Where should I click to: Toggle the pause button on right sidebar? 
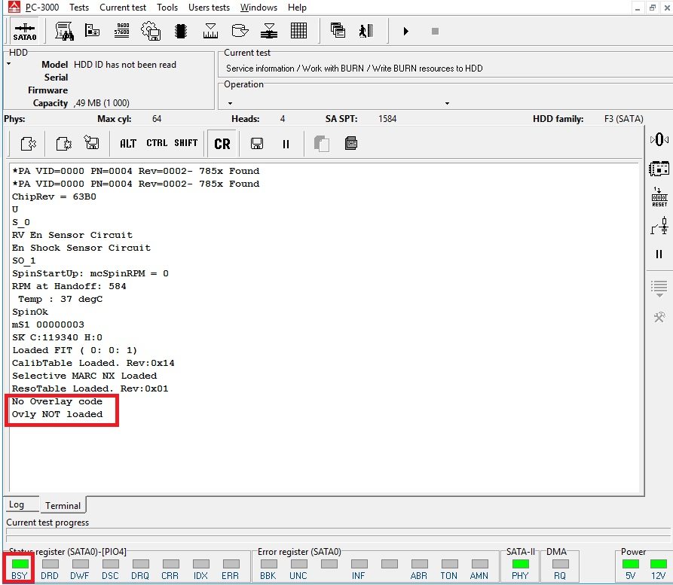click(x=659, y=254)
